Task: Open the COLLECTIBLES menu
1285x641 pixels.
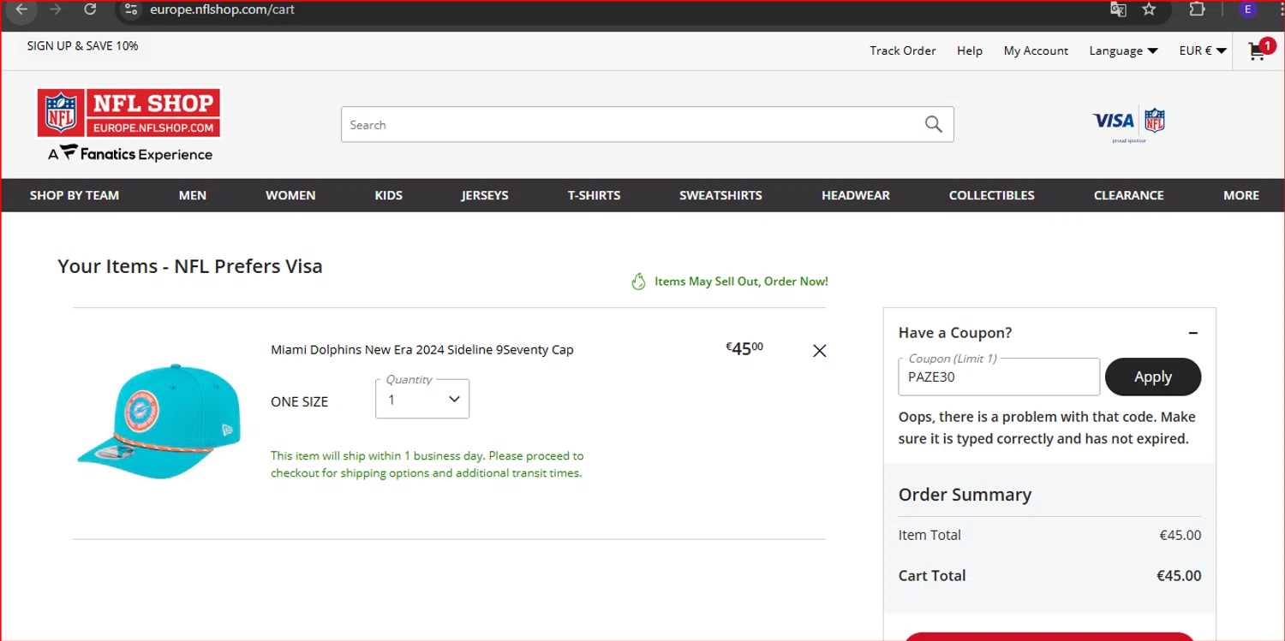Action: pos(992,195)
